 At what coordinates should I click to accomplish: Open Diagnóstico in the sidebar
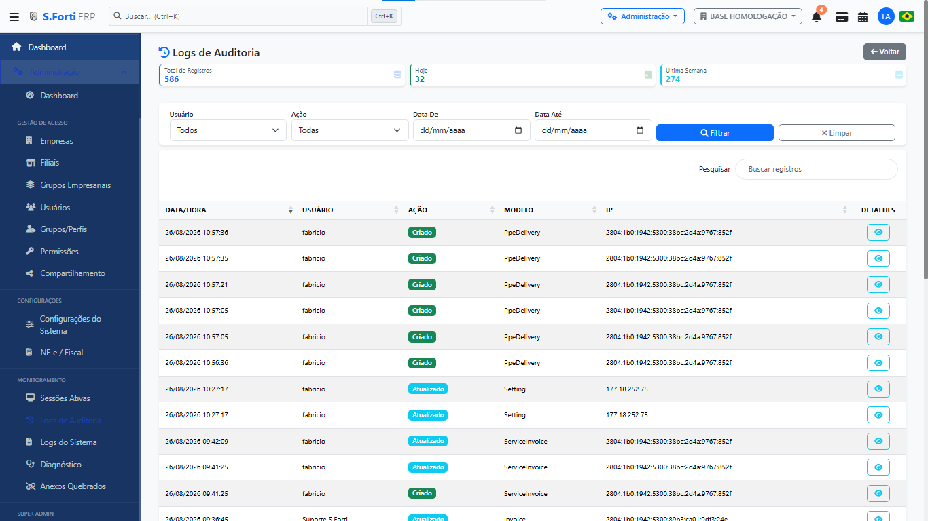[x=60, y=465]
